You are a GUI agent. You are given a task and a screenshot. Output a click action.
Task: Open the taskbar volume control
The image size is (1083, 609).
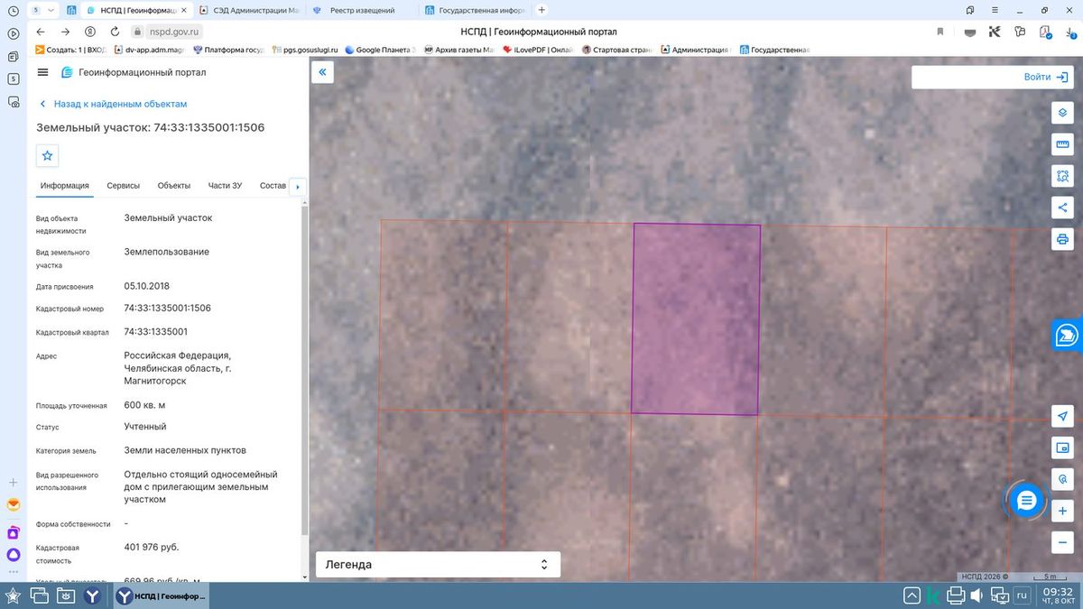pyautogui.click(x=977, y=595)
